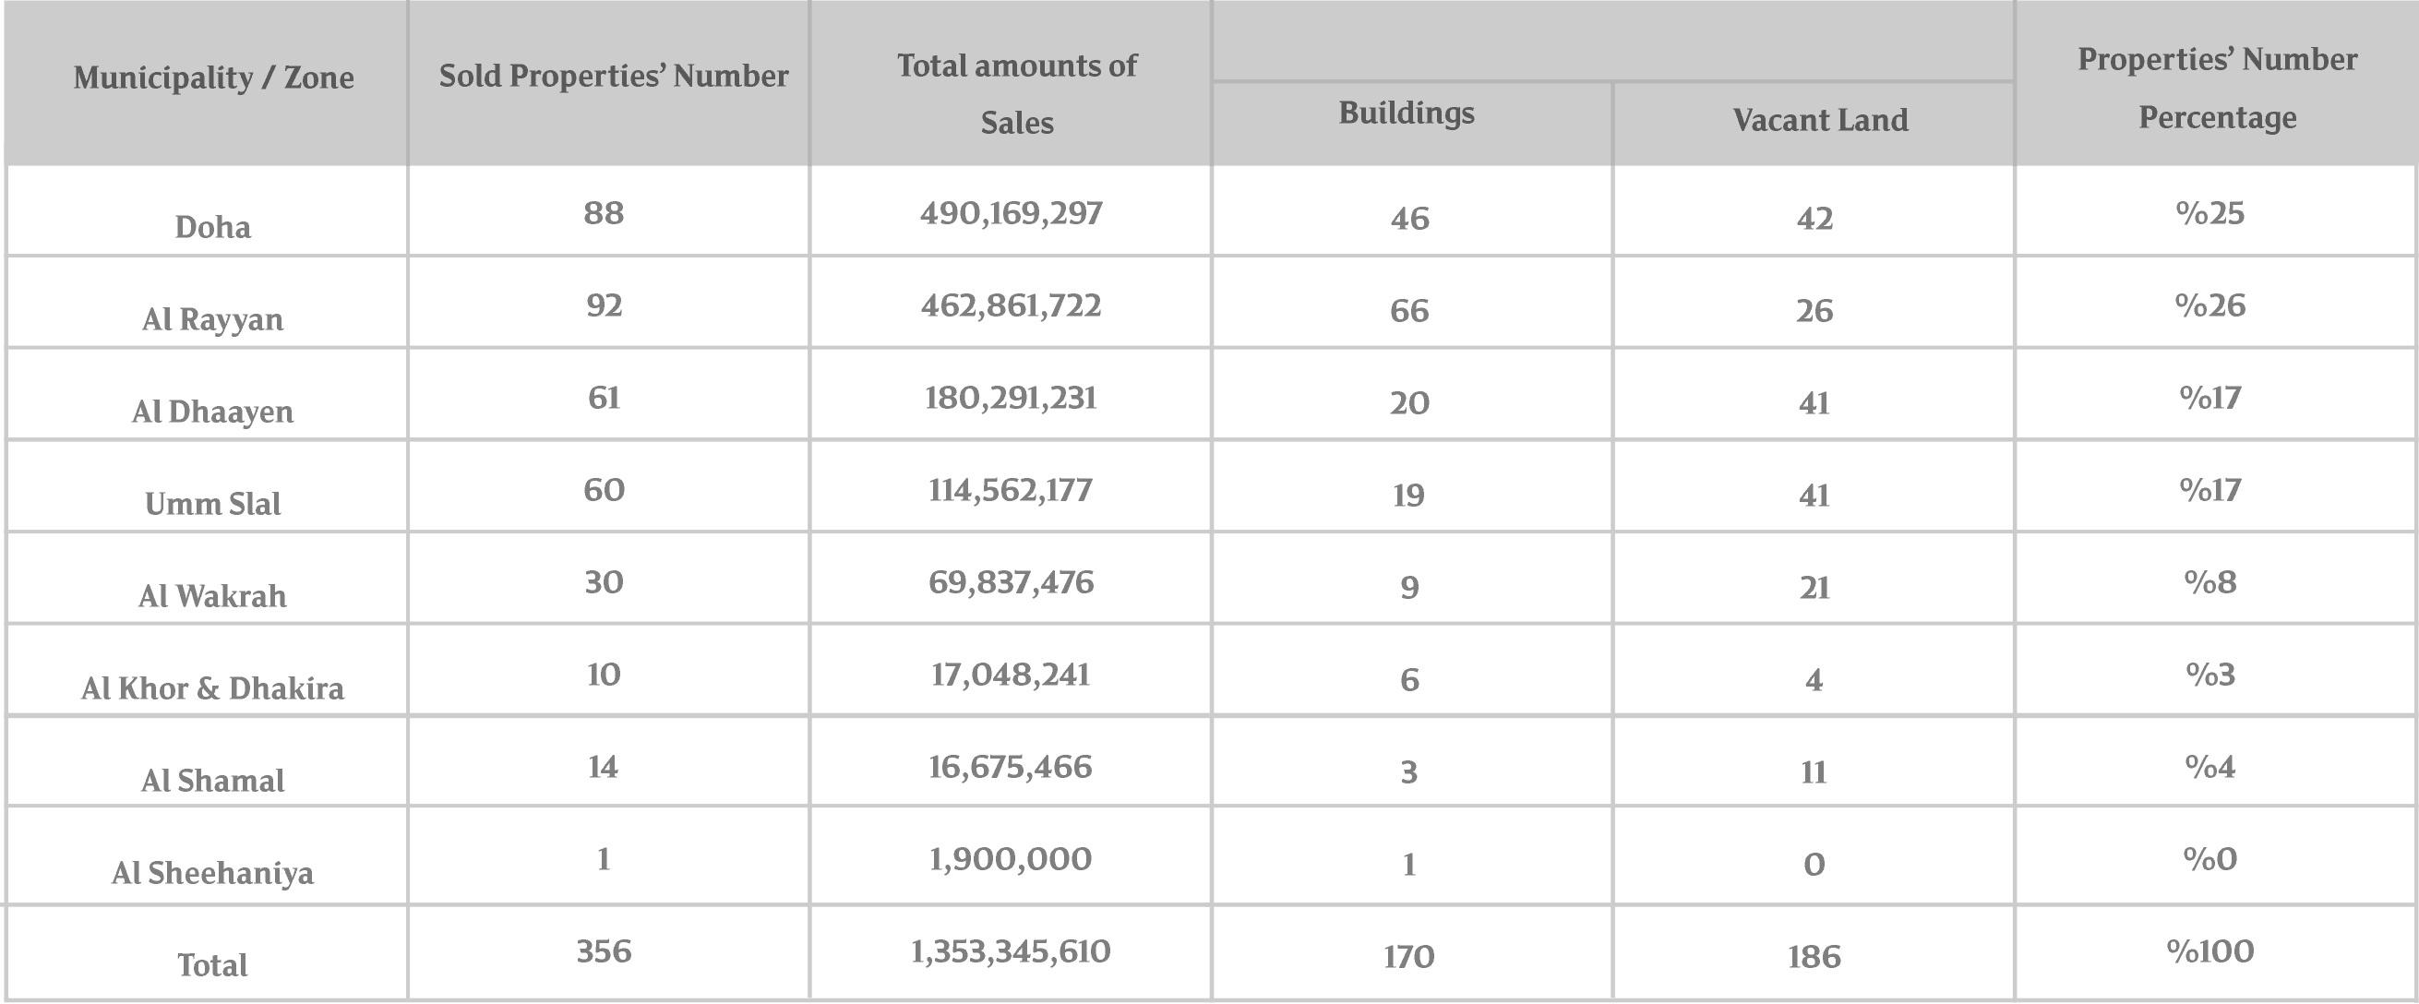Select the Buildings column header
2419x1004 pixels.
click(1406, 113)
